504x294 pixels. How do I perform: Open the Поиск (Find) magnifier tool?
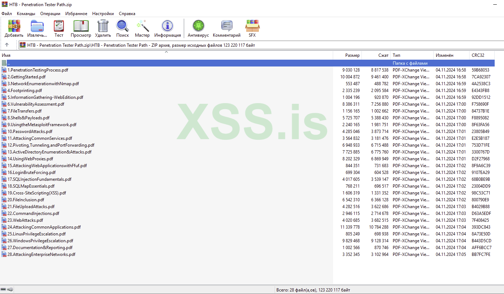pos(122,26)
